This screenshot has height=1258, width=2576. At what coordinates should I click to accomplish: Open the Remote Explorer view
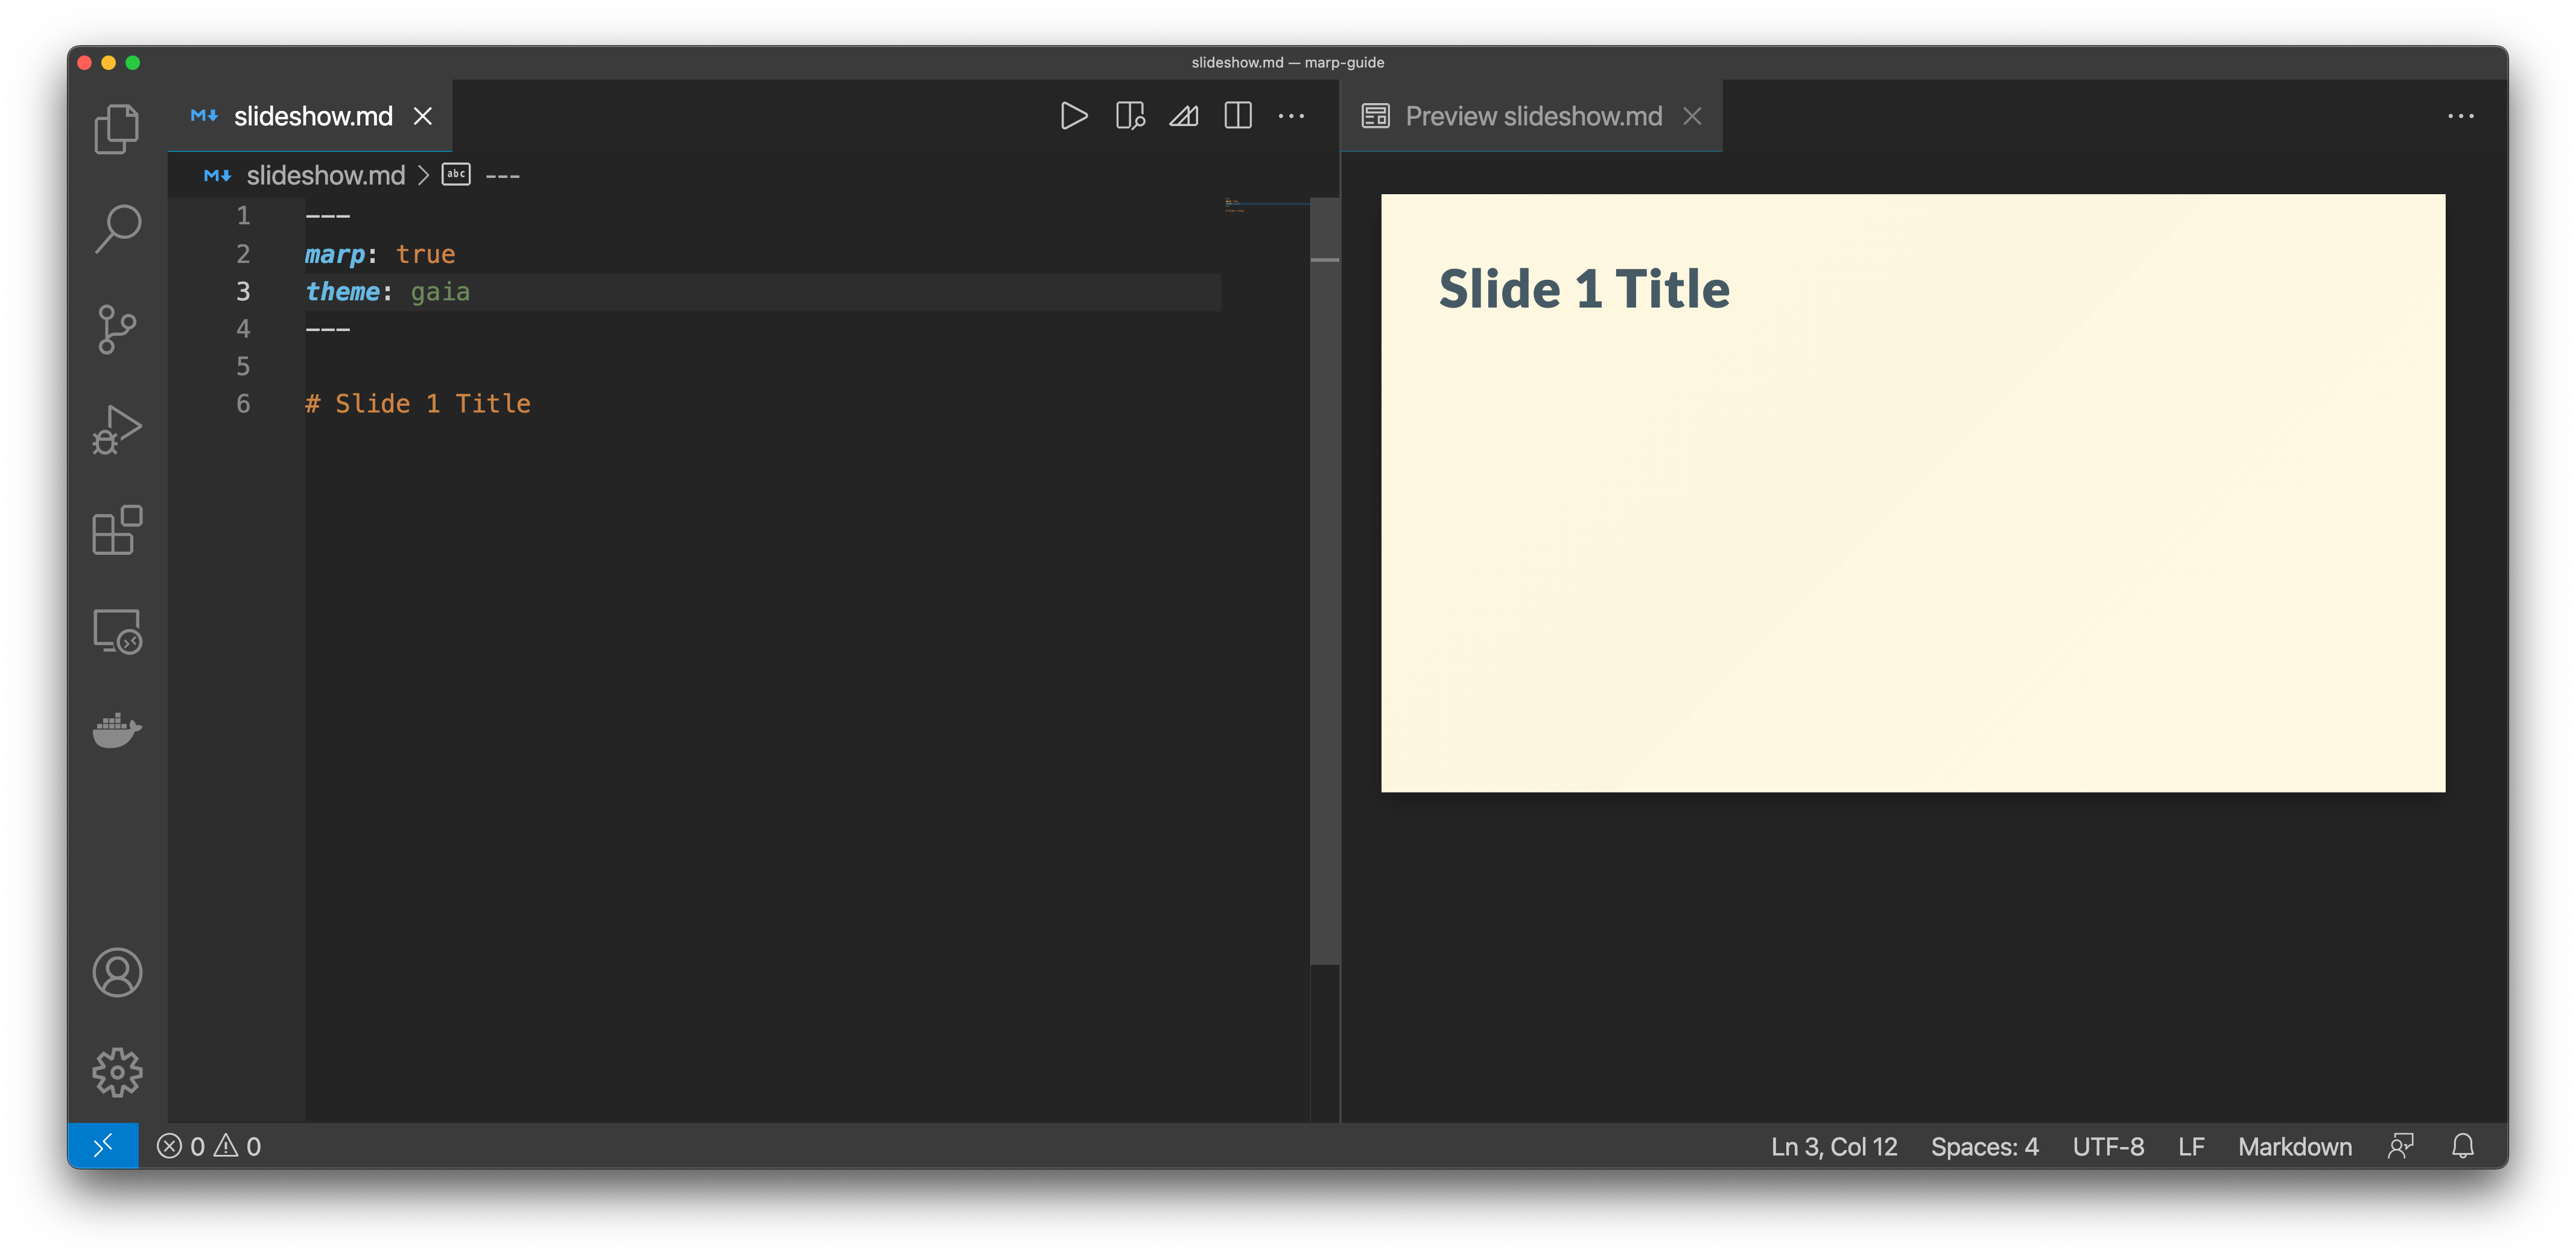point(117,631)
